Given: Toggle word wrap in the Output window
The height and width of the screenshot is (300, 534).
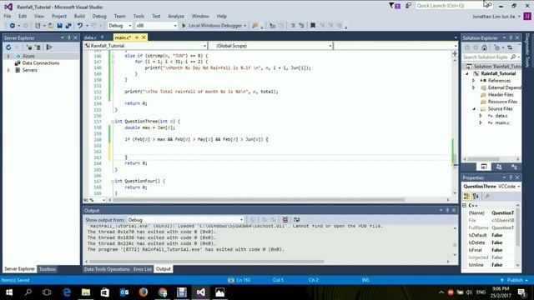Looking at the screenshot, I should tap(297, 220).
